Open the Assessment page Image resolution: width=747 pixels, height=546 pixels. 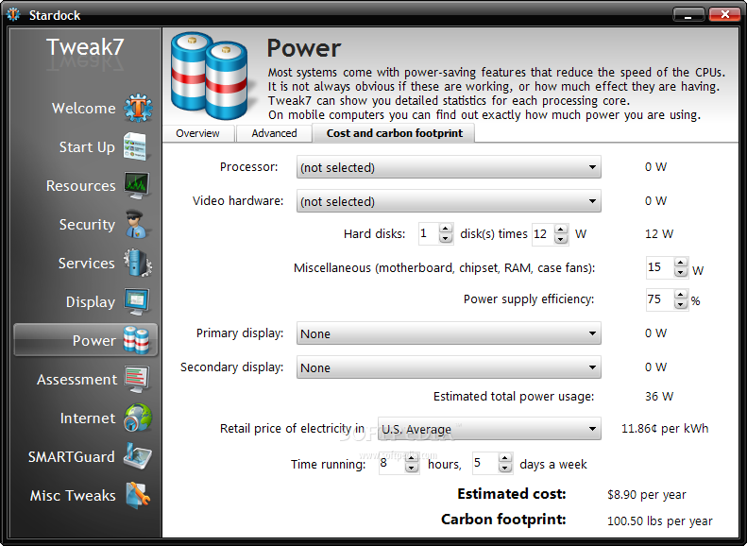tap(76, 379)
